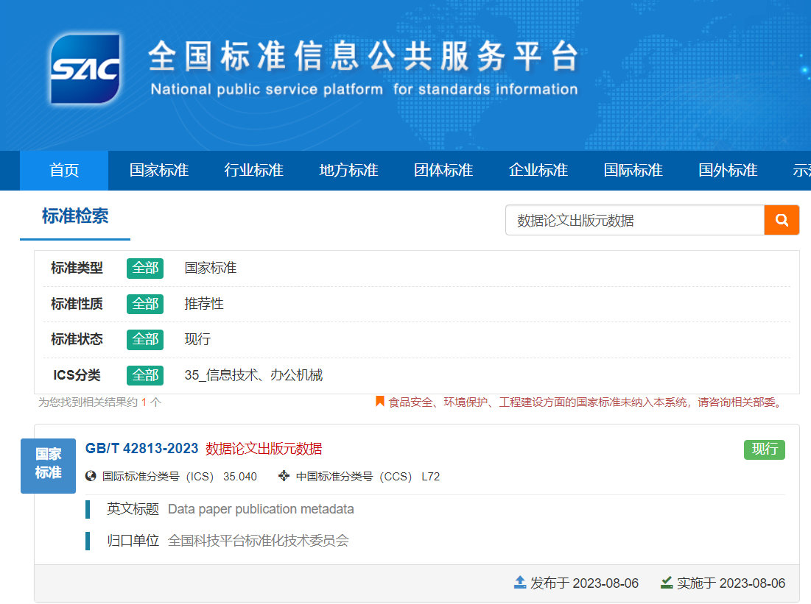This screenshot has height=604, width=811.
Task: Click the standard search input field
Action: [634, 220]
